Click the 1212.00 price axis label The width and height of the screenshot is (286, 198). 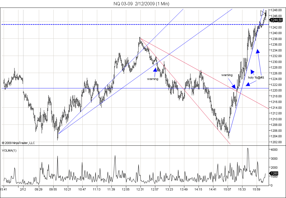(x=276, y=113)
